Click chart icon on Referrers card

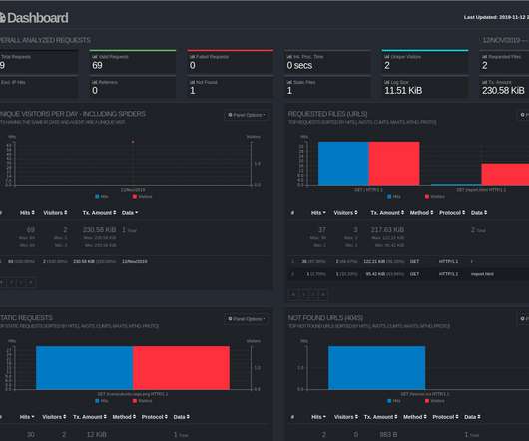[x=95, y=82]
